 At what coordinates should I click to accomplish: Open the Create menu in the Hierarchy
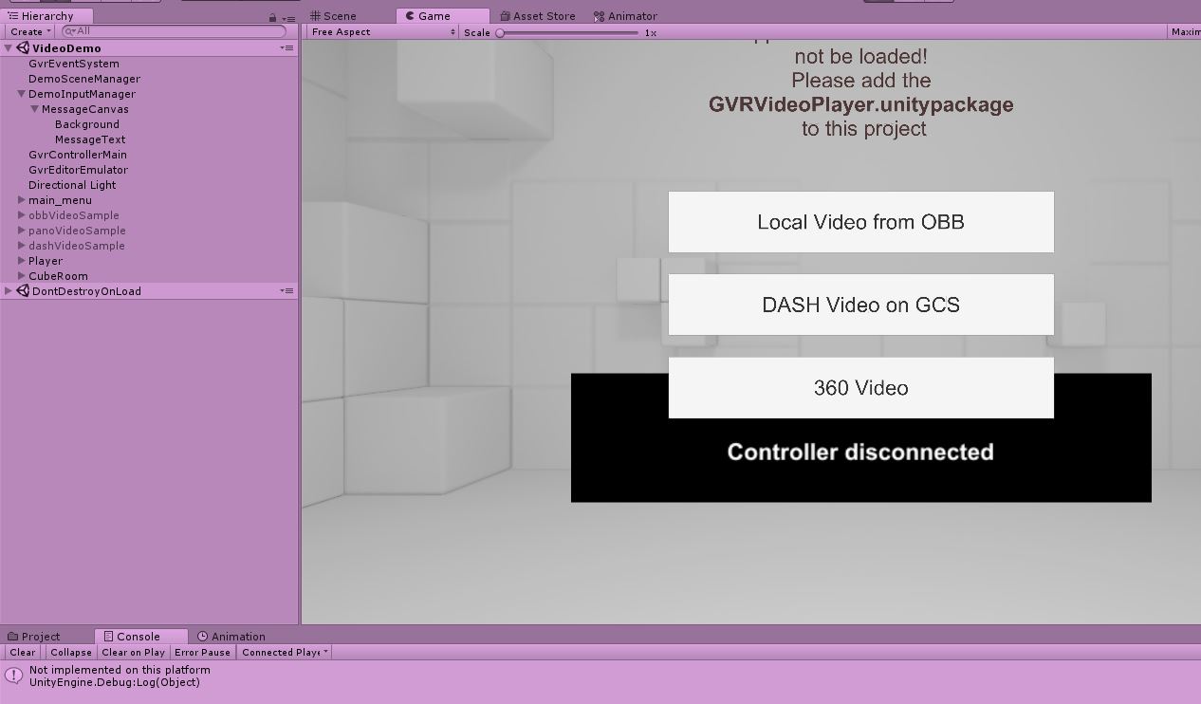click(x=28, y=30)
